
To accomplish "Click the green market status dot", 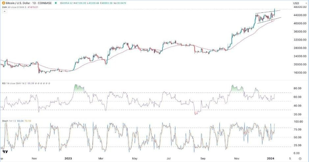I will click(56, 3).
